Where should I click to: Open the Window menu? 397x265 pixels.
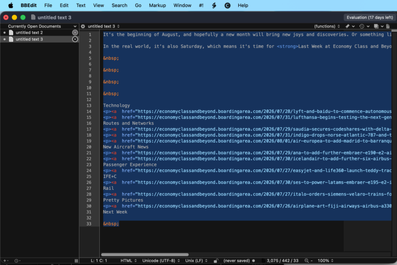tap(182, 5)
